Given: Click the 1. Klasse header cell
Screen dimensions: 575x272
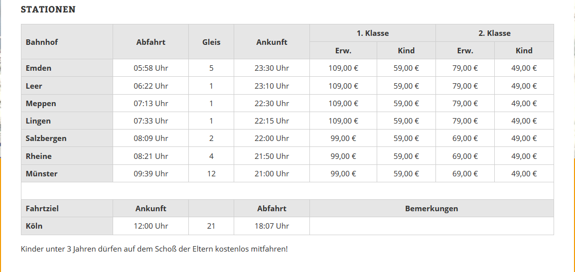Looking at the screenshot, I should (x=372, y=33).
